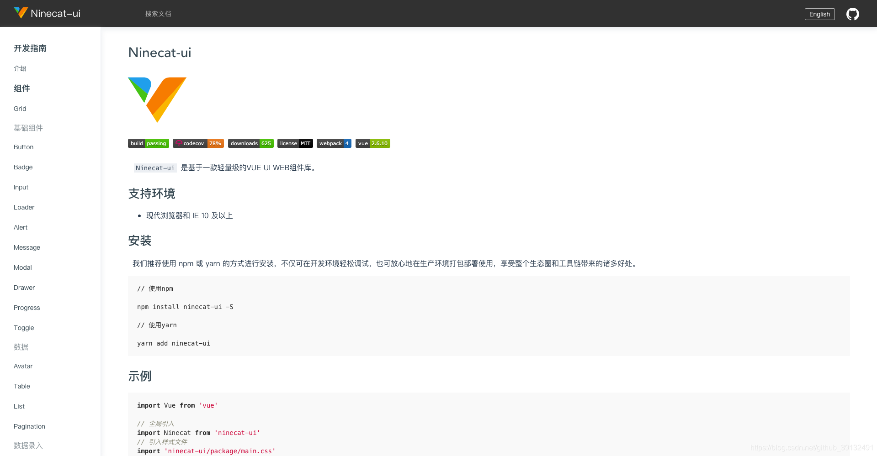Switch language with the English button
The height and width of the screenshot is (456, 877).
[x=819, y=14]
